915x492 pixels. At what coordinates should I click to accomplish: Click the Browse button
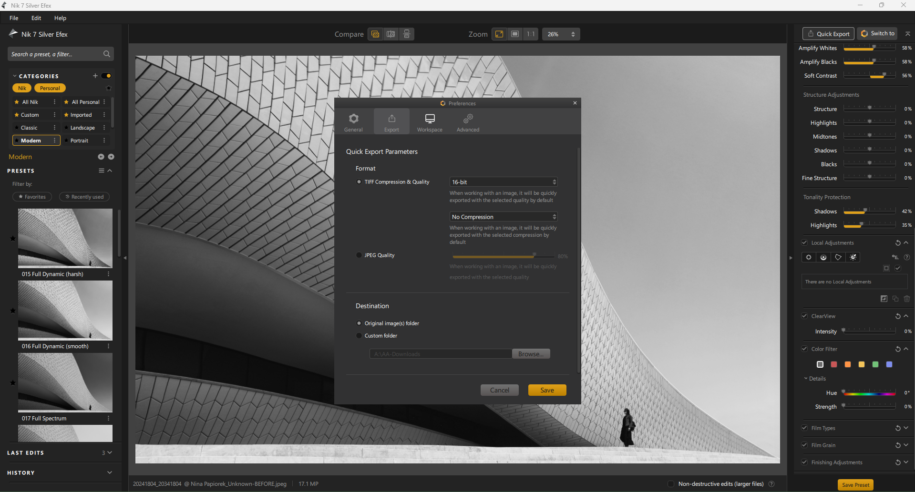click(x=531, y=354)
